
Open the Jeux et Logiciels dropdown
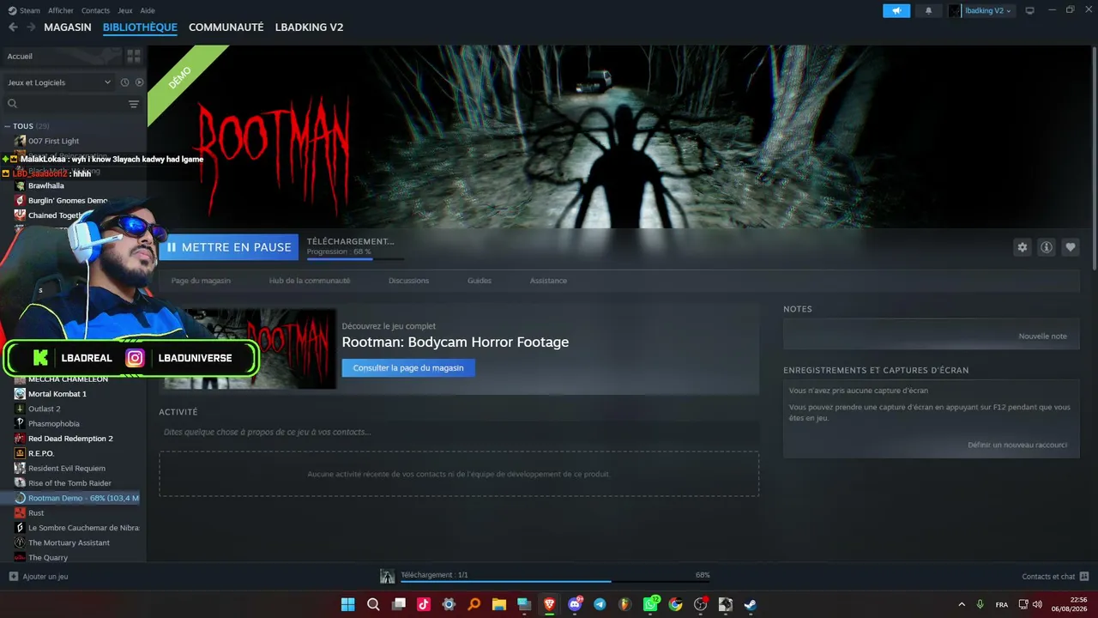click(58, 82)
